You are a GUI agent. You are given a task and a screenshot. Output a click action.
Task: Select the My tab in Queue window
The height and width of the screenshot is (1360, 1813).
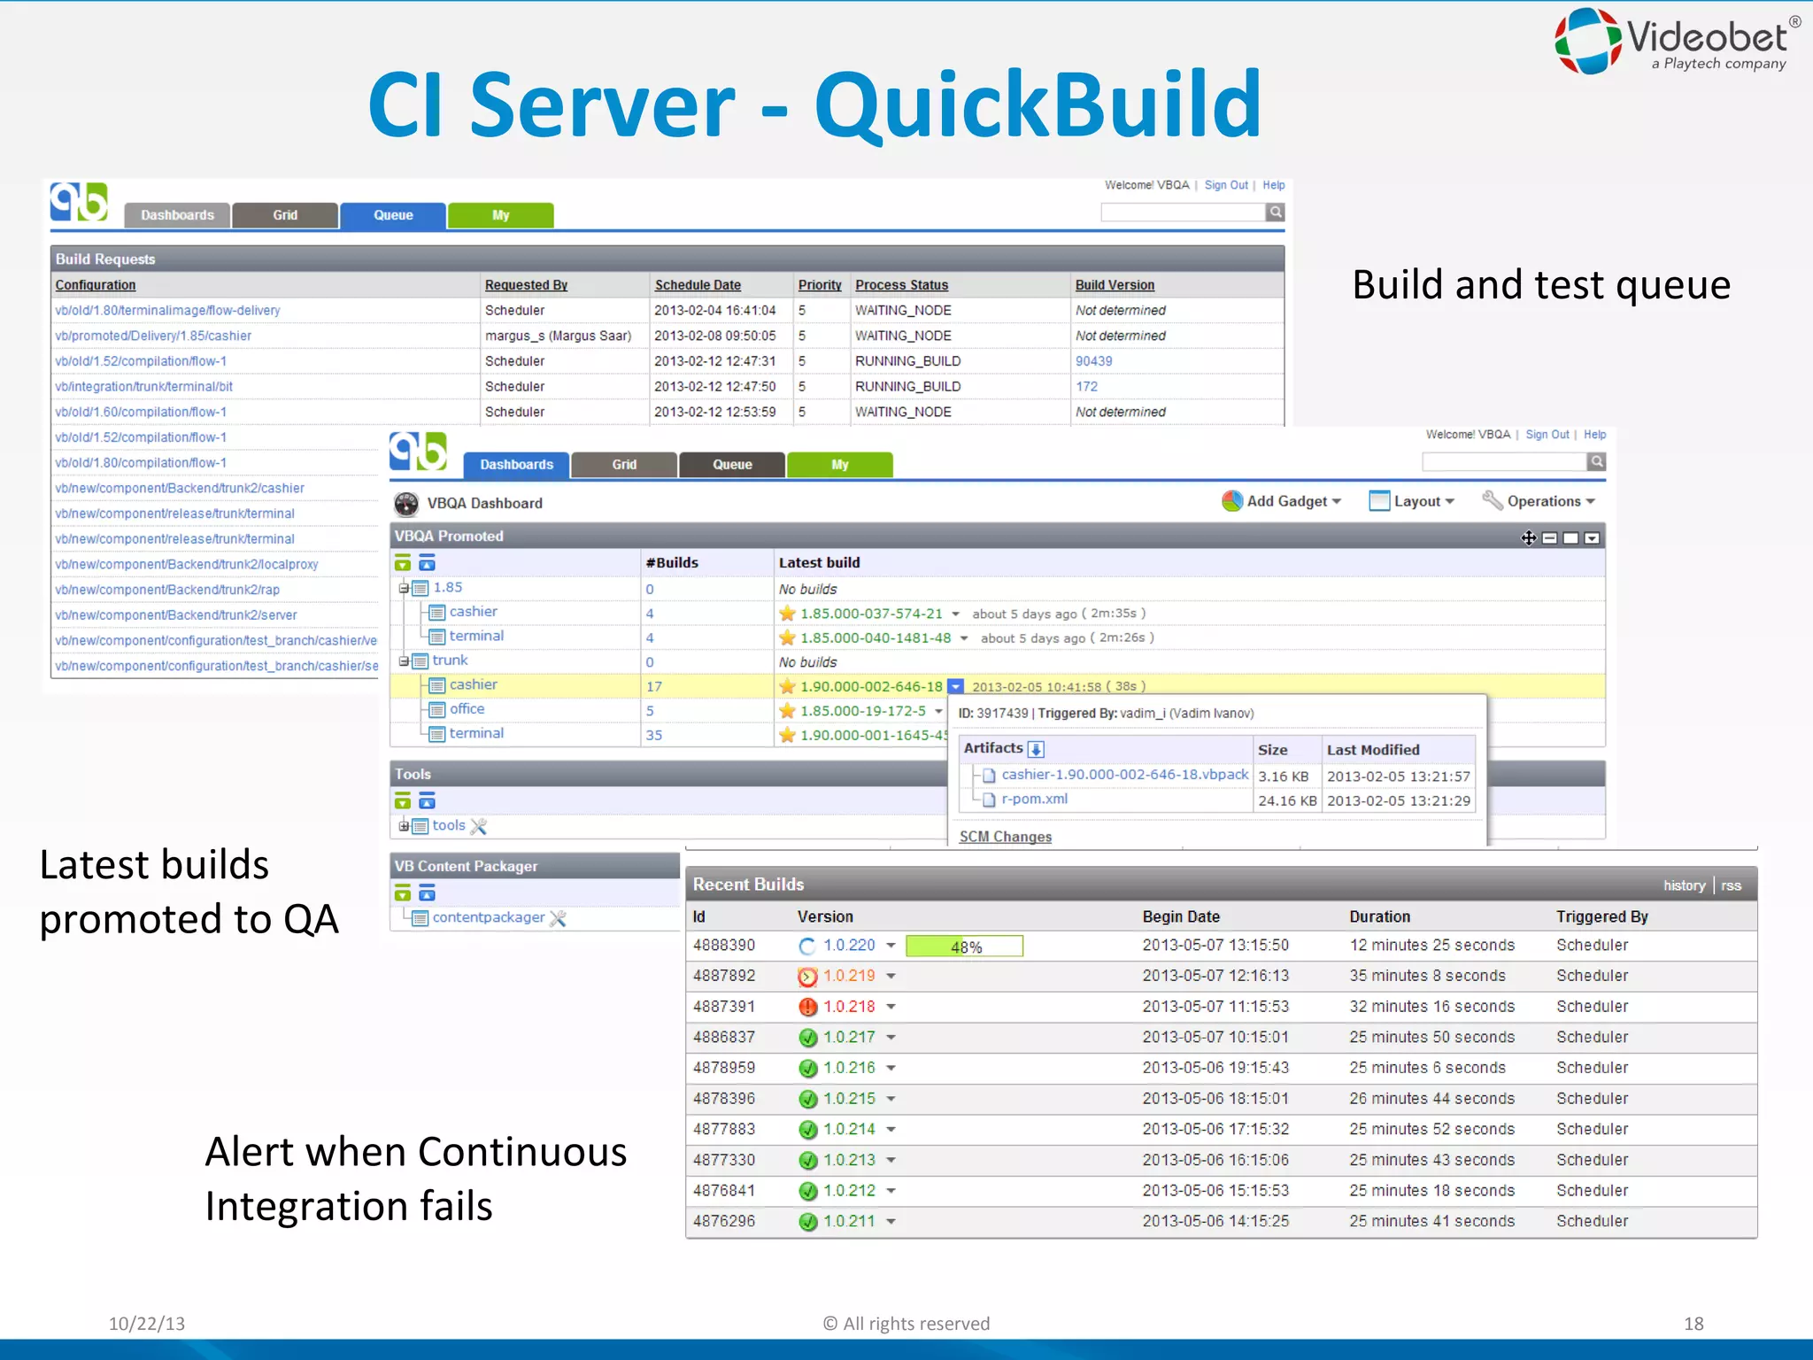coord(501,215)
